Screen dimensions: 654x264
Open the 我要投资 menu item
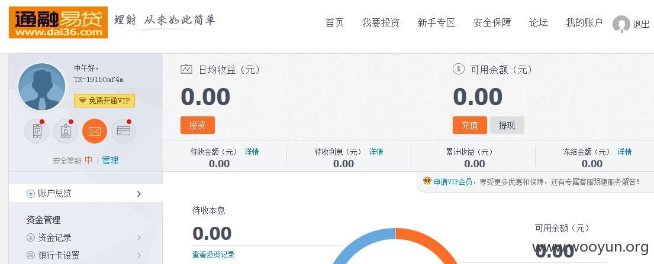point(381,23)
